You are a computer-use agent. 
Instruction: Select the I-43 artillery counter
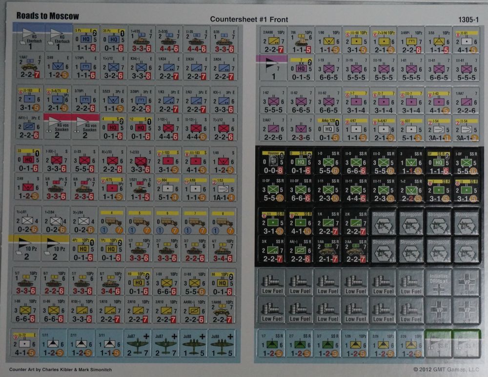[439, 101]
